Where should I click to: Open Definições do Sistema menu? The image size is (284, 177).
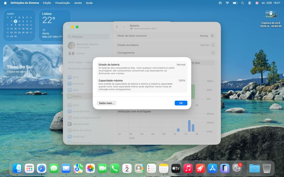pos(25,3)
